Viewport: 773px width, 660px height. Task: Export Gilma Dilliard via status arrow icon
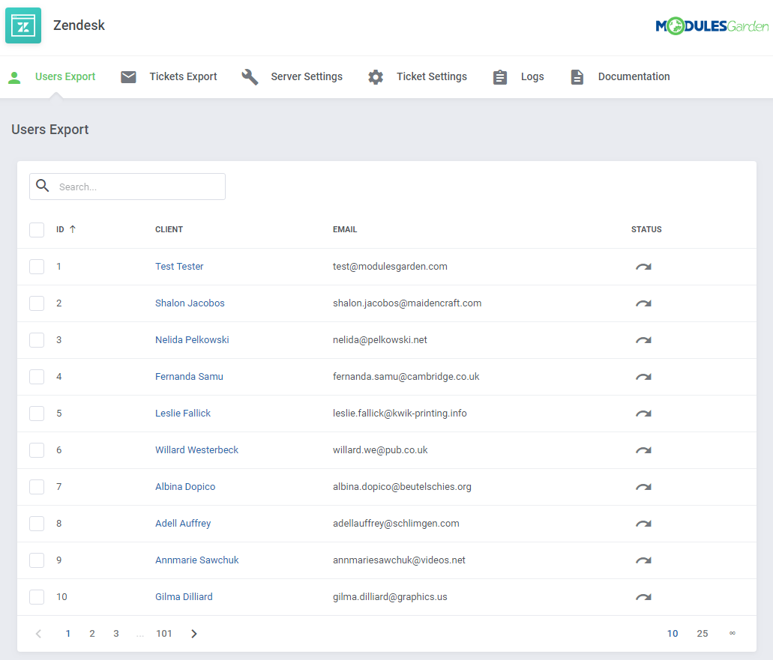coord(643,597)
